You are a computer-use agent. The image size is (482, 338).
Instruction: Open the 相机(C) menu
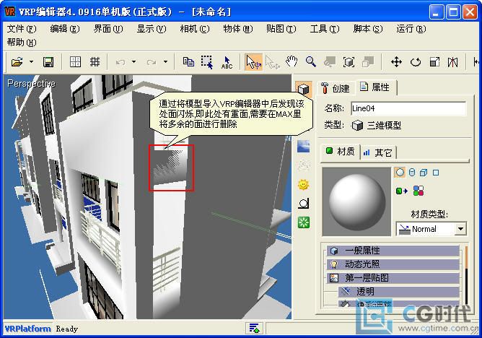click(195, 29)
